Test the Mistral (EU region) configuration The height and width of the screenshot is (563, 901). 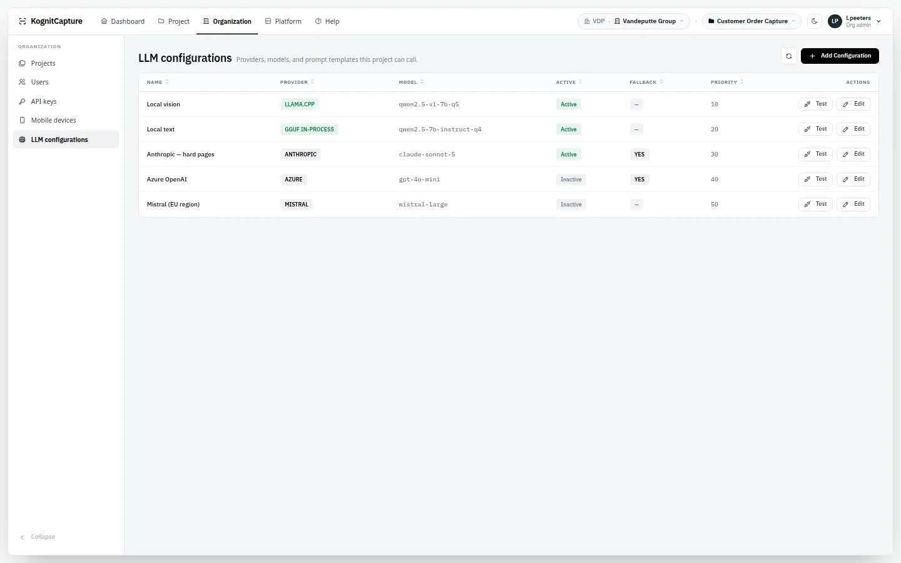tap(815, 204)
